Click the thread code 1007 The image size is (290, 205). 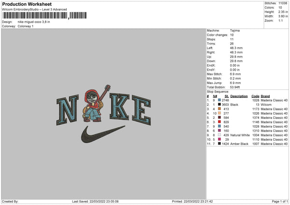coord(256,144)
